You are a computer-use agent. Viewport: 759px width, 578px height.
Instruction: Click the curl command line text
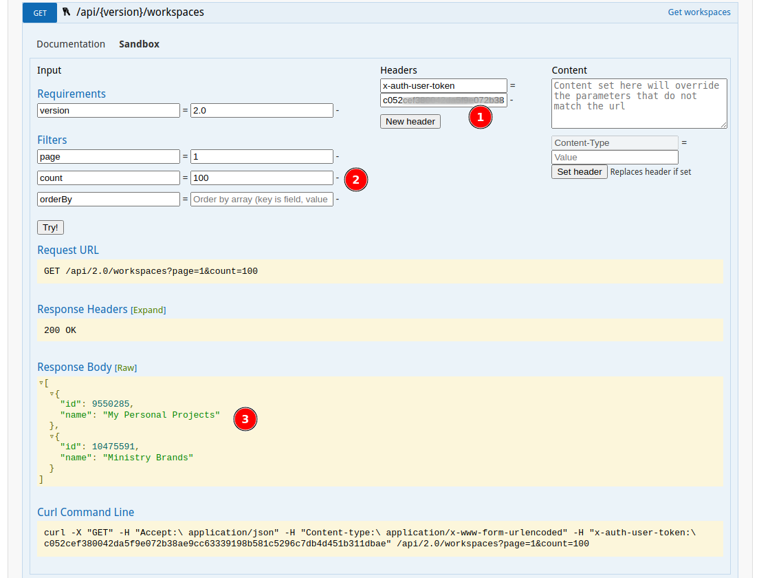coord(370,538)
